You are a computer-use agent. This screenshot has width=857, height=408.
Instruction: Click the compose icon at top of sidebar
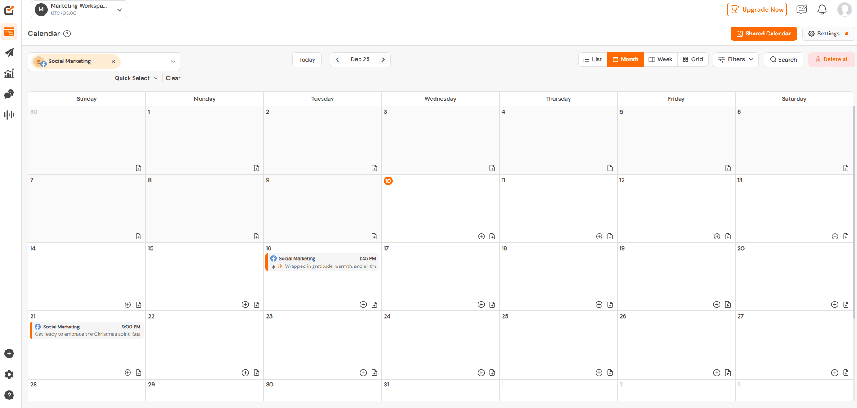[x=9, y=10]
